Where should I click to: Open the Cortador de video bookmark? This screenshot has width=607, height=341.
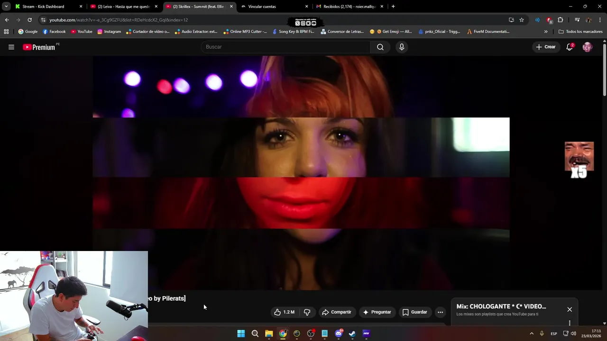coord(148,32)
